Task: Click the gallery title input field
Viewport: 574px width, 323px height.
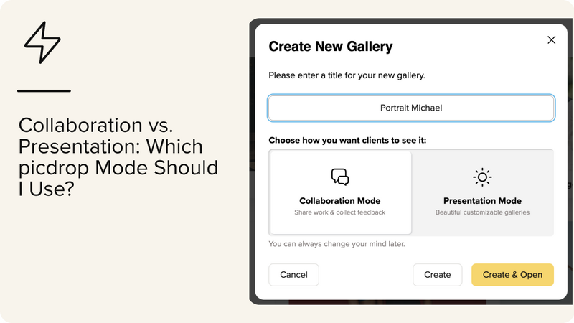Action: 411,108
